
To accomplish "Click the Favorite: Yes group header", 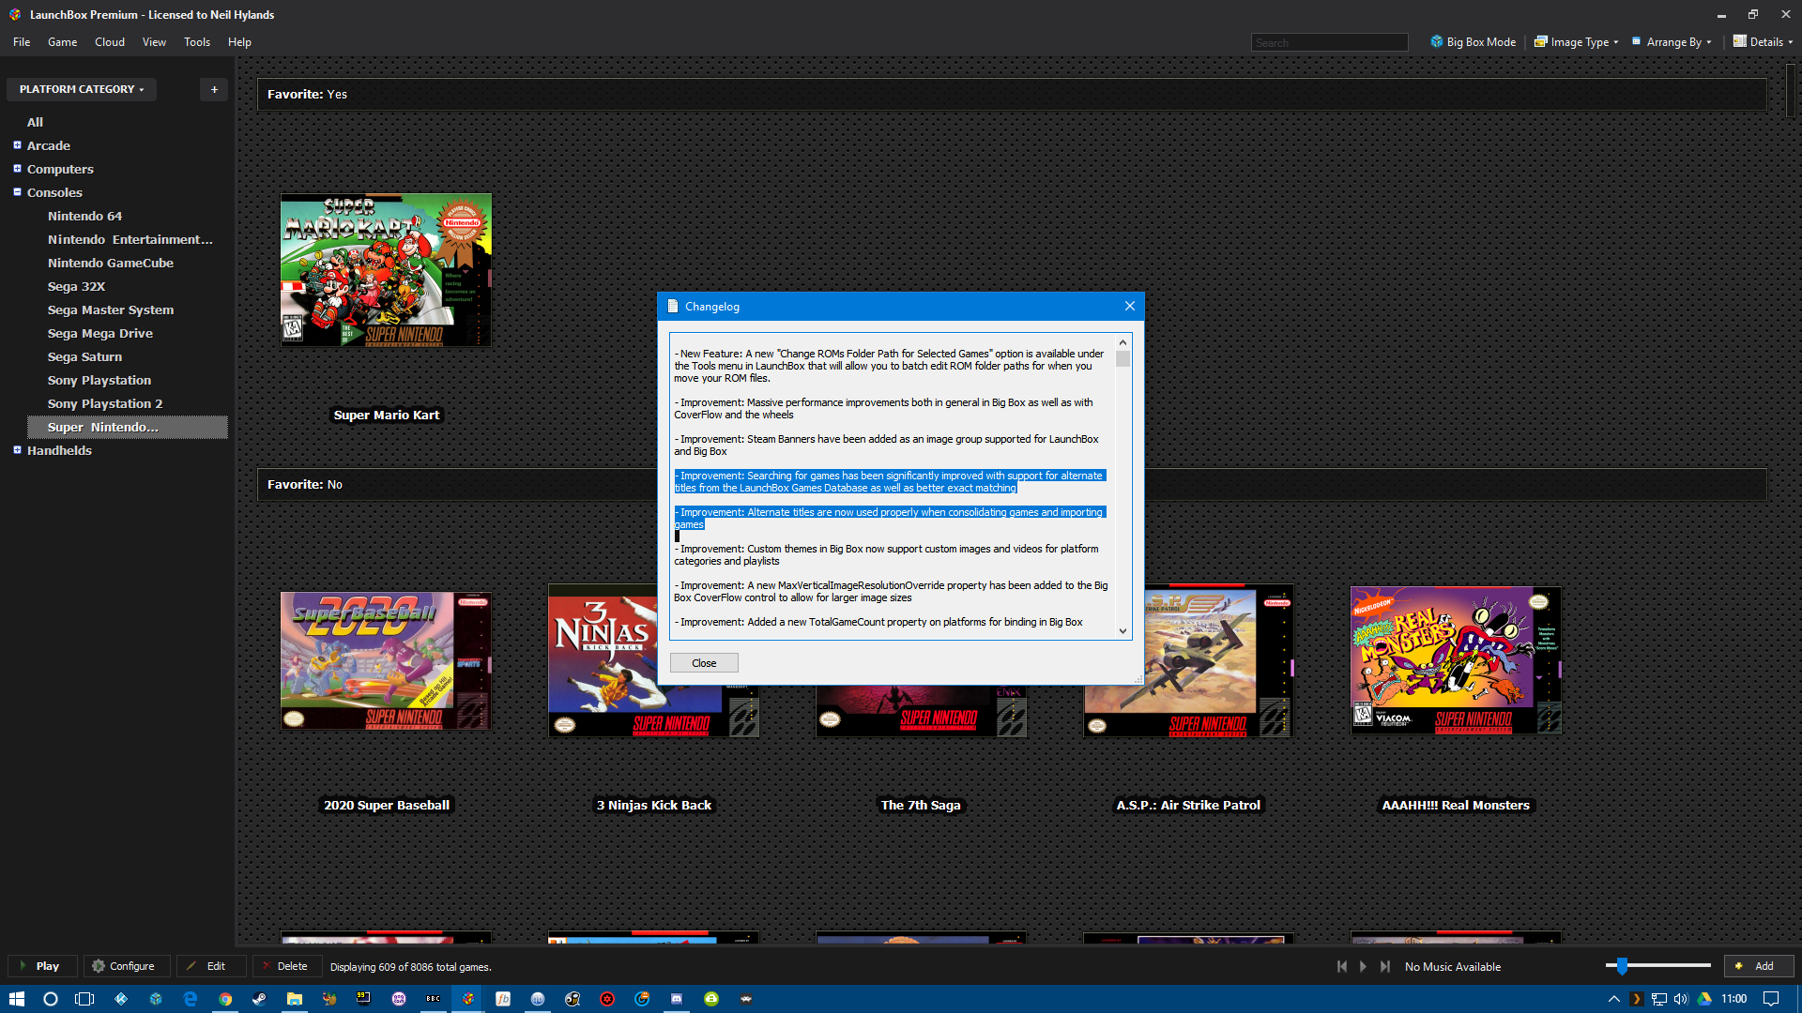I will coord(1012,94).
